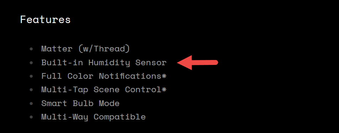Viewport: 339px width, 133px height.
Task: Click the asterisk after Multi-Tap Scene Control
Action: [164, 89]
